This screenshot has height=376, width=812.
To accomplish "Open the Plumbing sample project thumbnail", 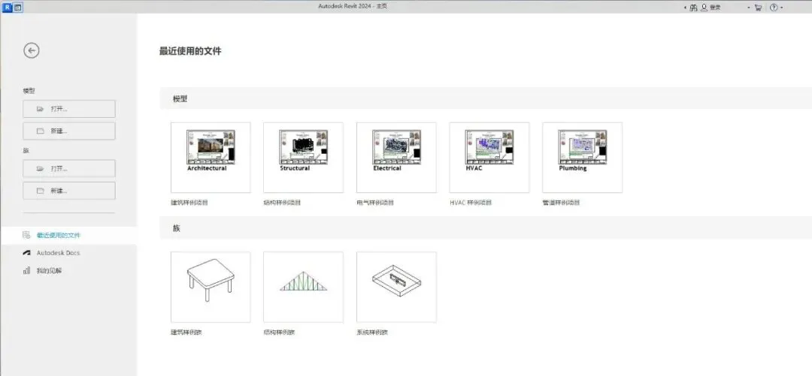I will [582, 158].
